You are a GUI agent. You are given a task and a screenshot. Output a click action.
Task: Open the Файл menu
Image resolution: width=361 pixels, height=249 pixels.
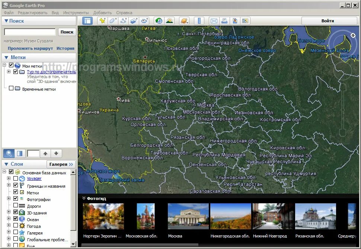tap(9, 13)
